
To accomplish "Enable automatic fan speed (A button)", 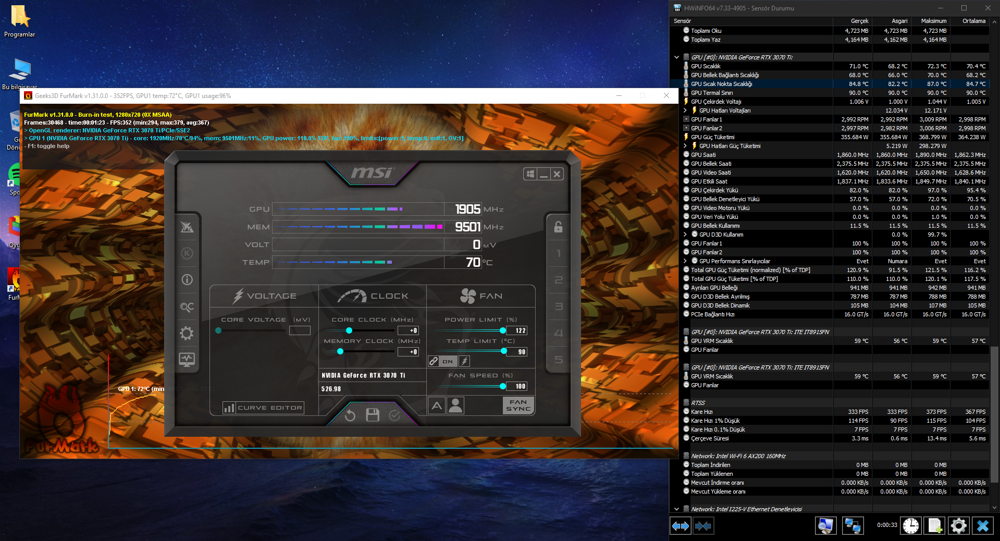I will tap(437, 405).
